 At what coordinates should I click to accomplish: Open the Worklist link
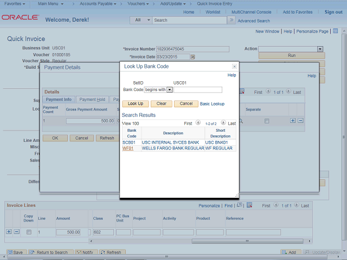(x=213, y=12)
